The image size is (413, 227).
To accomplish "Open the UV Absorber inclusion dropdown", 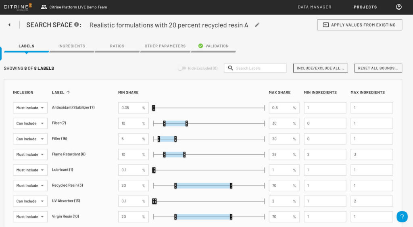I will 30,201.
